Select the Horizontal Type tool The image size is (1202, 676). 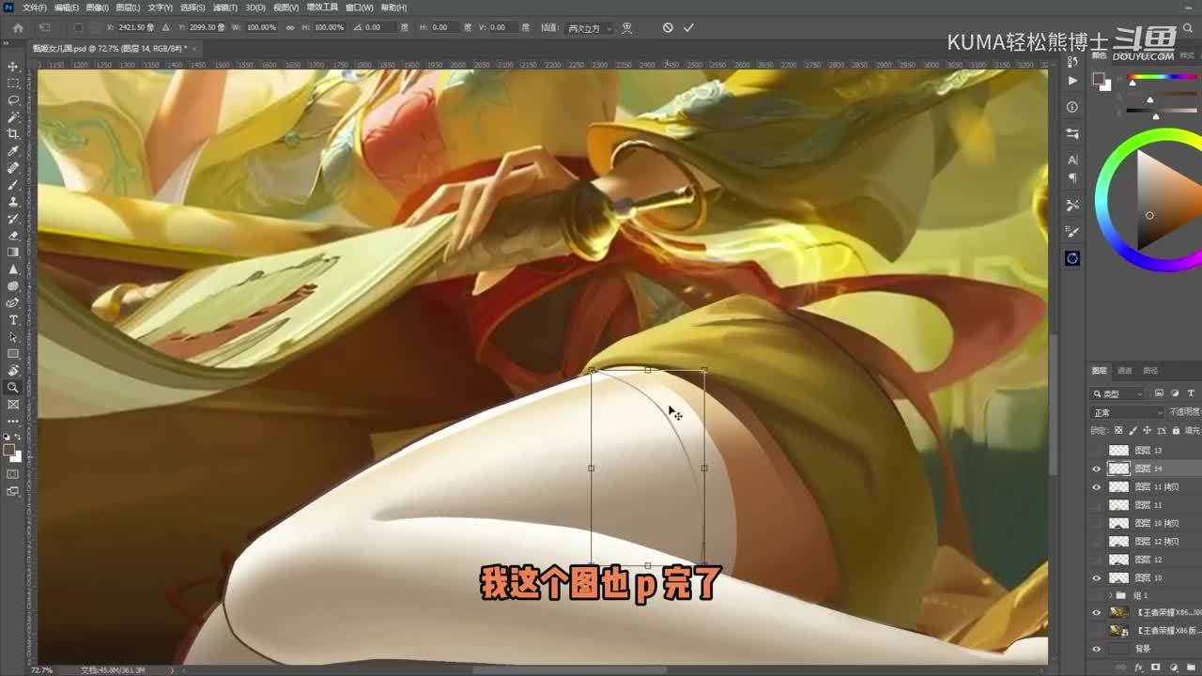click(x=13, y=320)
